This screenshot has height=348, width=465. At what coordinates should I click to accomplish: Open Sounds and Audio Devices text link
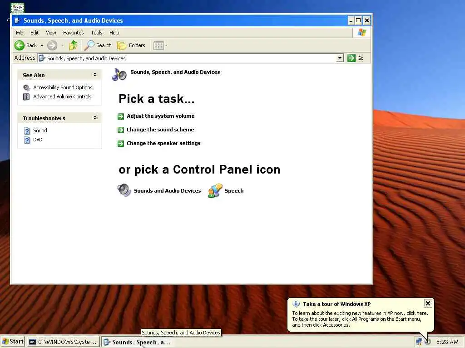click(167, 191)
